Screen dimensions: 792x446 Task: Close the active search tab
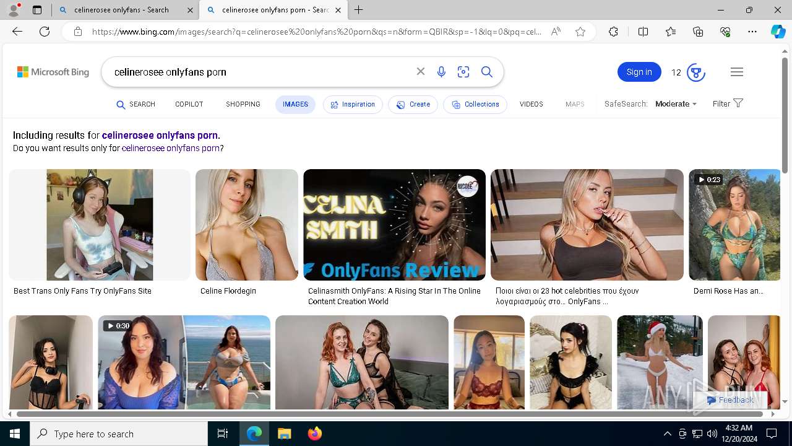(x=338, y=10)
